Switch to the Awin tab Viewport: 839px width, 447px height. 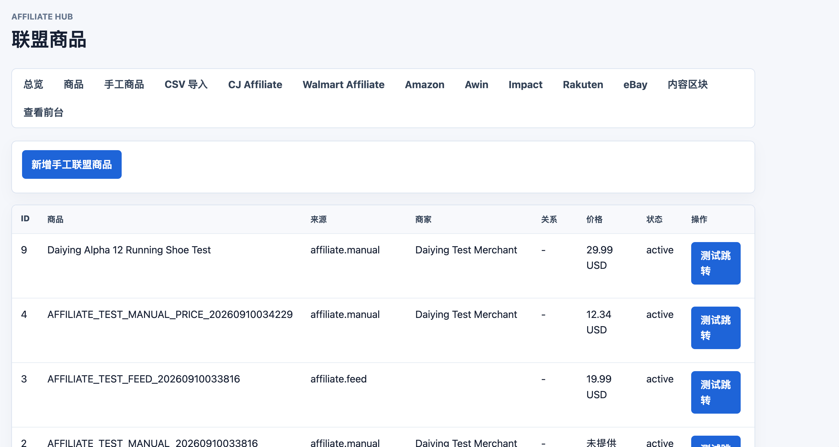[476, 84]
